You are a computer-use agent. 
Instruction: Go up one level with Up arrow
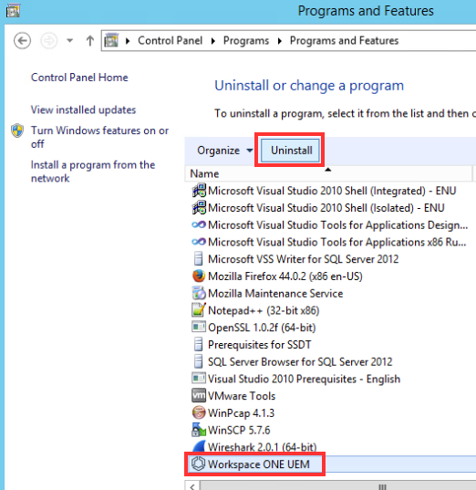coord(90,41)
